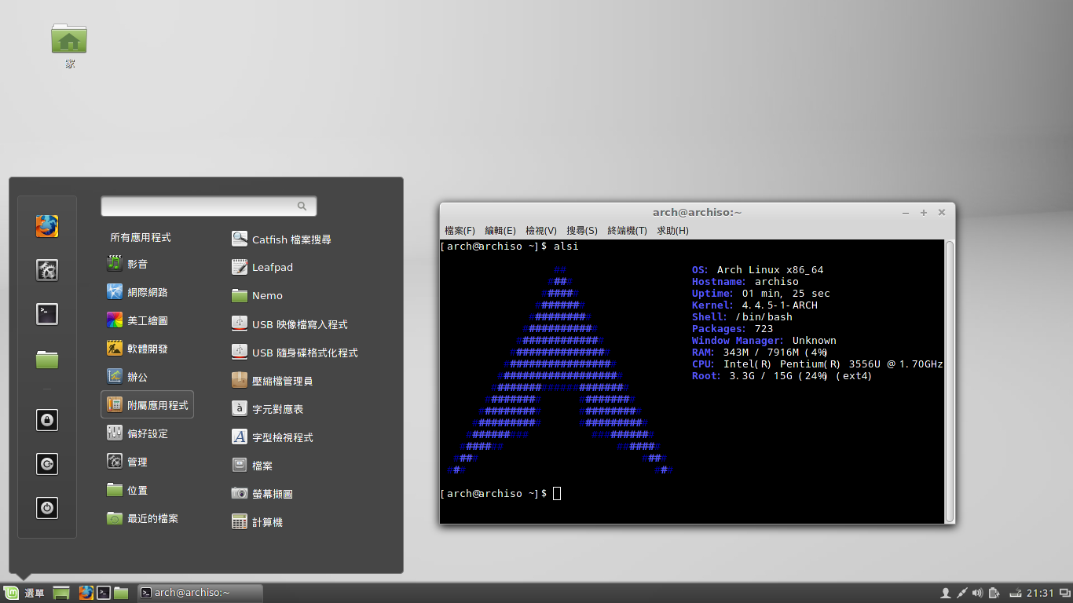Open Terminal icon in menu favorites sidebar
The width and height of the screenshot is (1073, 603).
pos(47,314)
